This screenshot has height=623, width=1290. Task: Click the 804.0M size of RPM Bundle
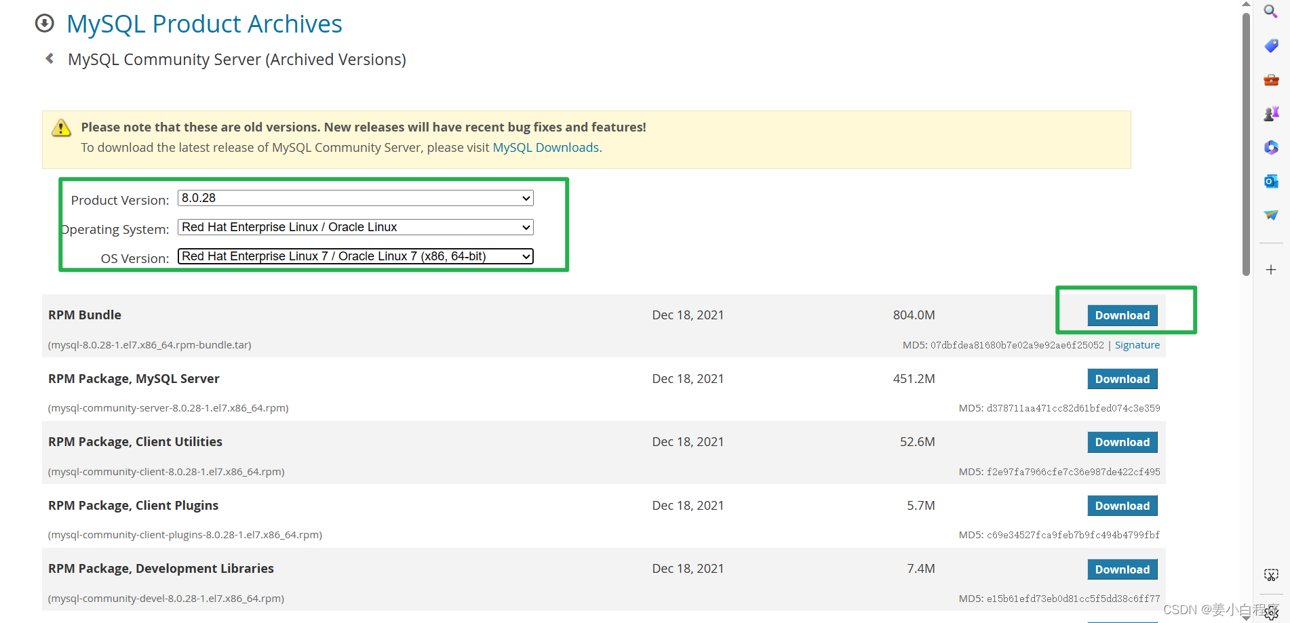[x=914, y=315]
